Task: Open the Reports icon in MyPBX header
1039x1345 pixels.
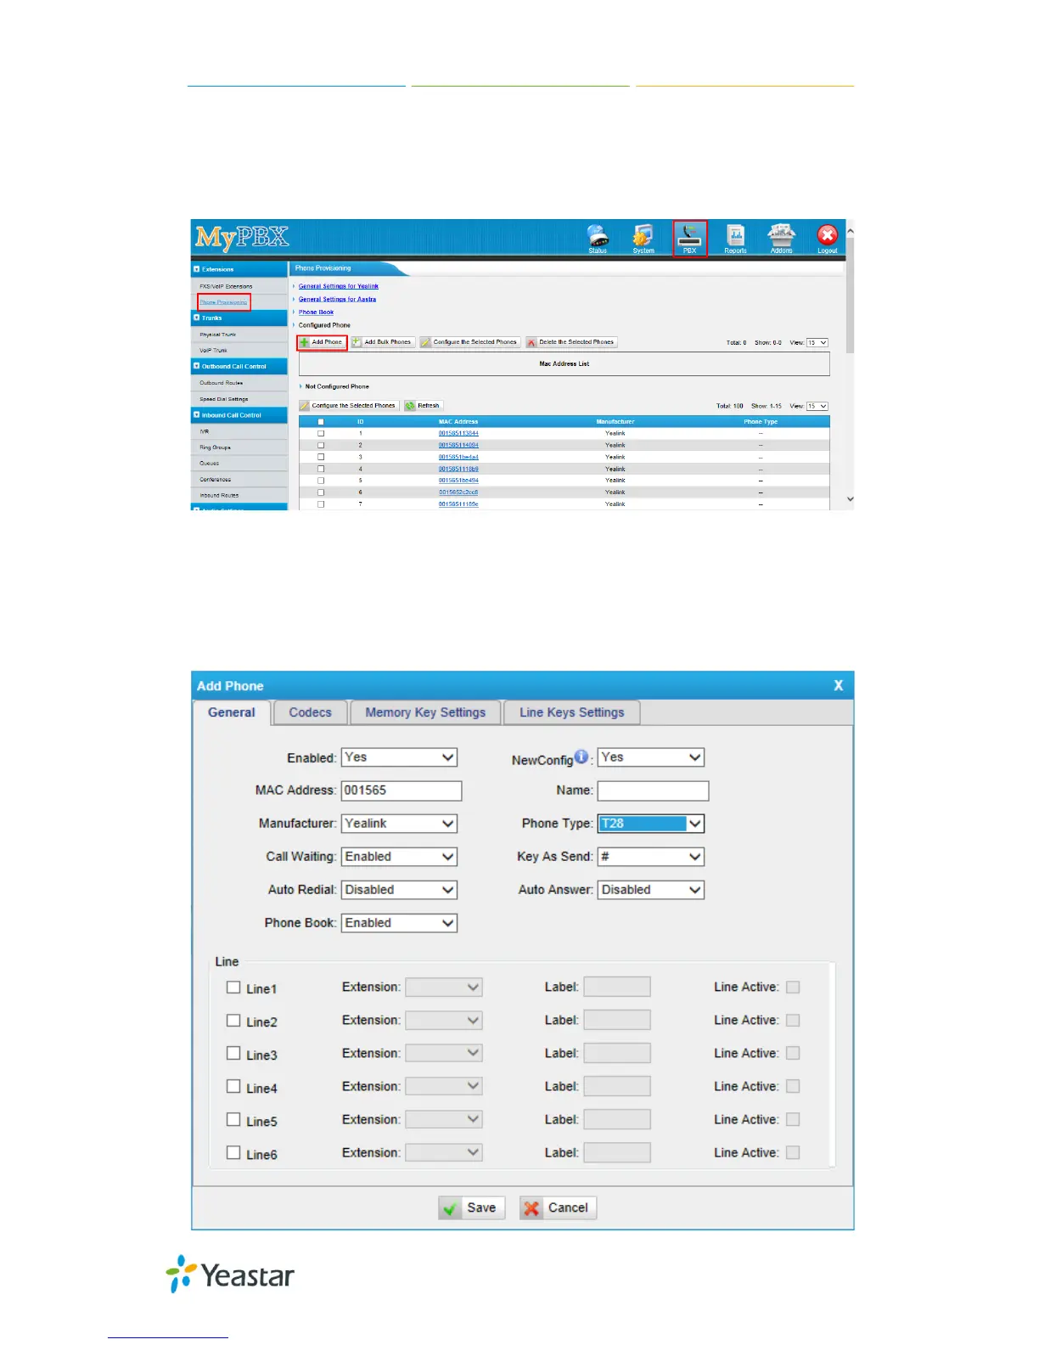Action: (x=735, y=239)
